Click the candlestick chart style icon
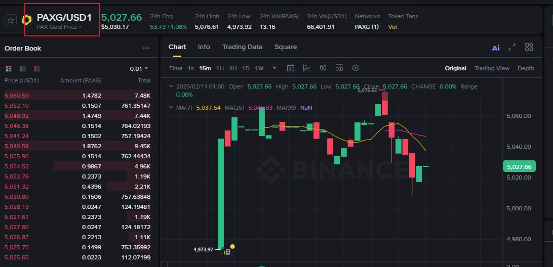The image size is (553, 267). 323,68
